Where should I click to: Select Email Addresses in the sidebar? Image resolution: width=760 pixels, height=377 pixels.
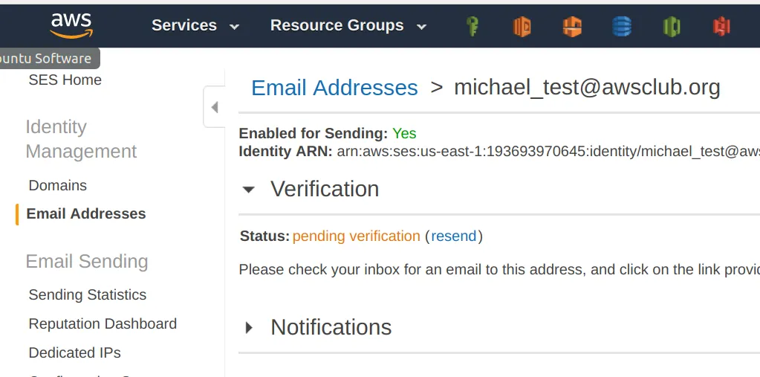86,214
